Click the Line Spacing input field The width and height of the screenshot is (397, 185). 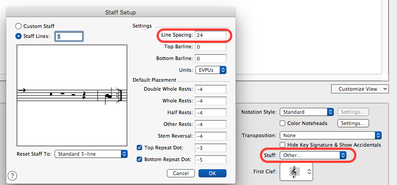tap(211, 35)
